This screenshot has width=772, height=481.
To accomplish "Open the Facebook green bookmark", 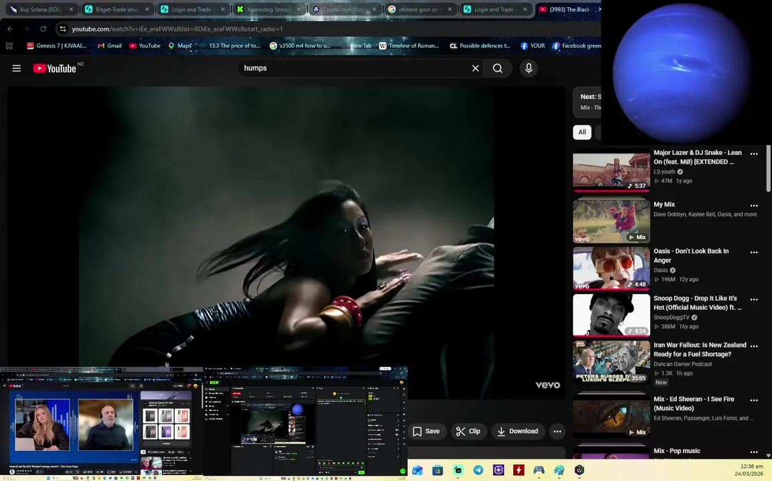I will pyautogui.click(x=577, y=45).
